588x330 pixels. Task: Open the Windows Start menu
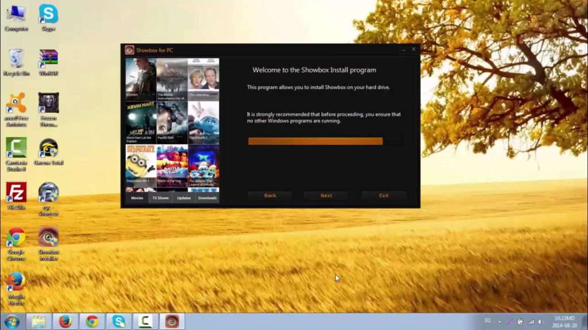pos(11,321)
